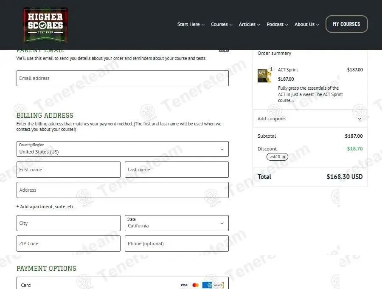
Task: Click the American Express icon
Action: (x=207, y=285)
